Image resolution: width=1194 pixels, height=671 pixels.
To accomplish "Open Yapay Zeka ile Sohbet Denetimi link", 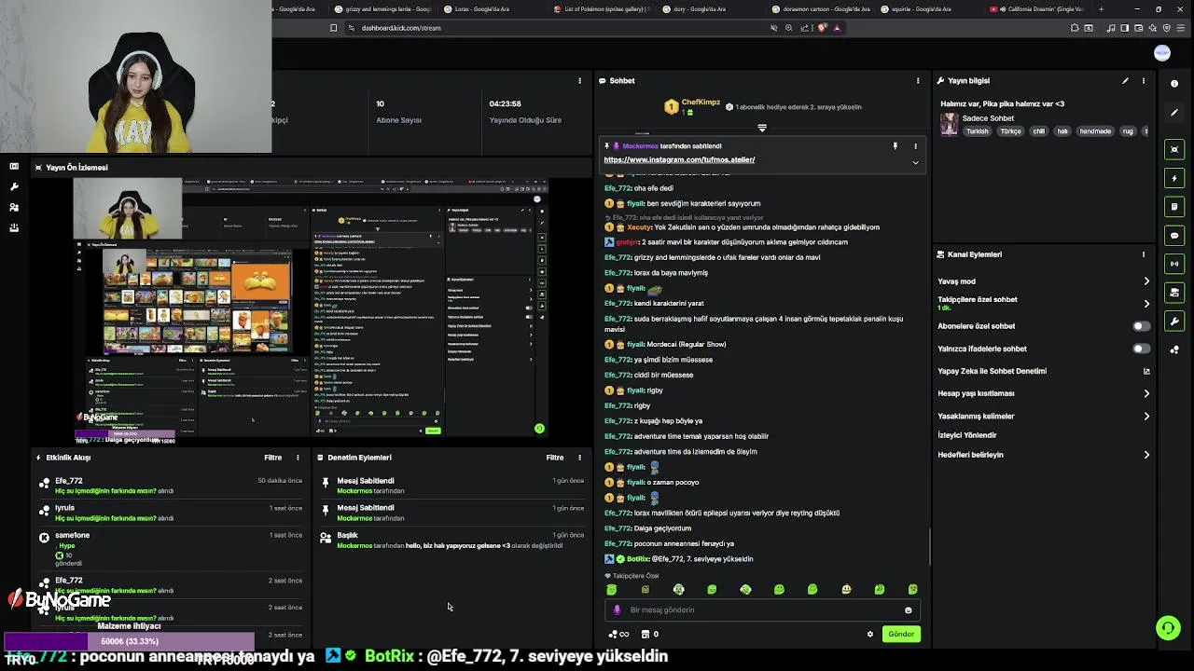I will coord(1043,371).
